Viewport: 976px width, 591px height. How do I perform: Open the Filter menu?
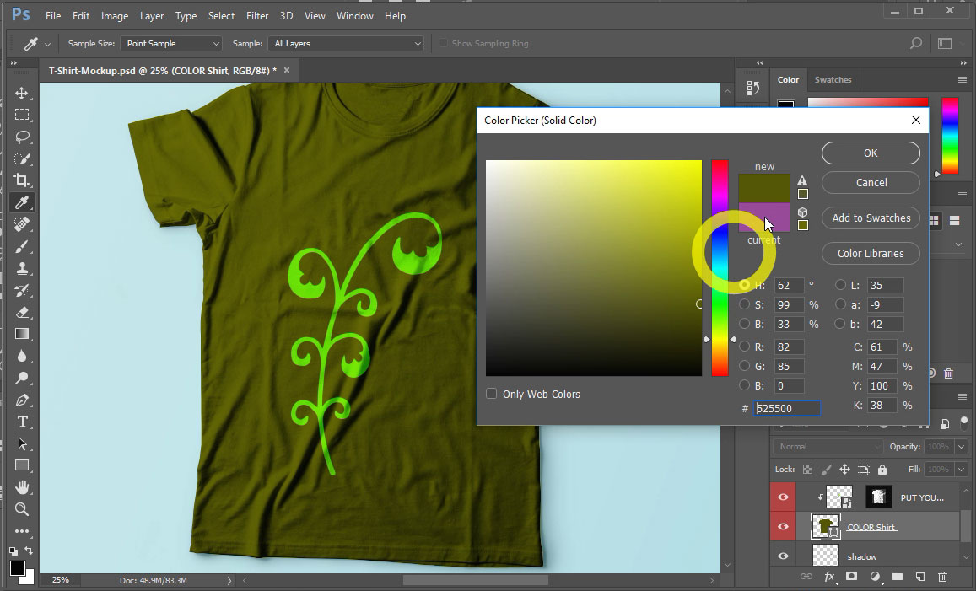point(257,16)
